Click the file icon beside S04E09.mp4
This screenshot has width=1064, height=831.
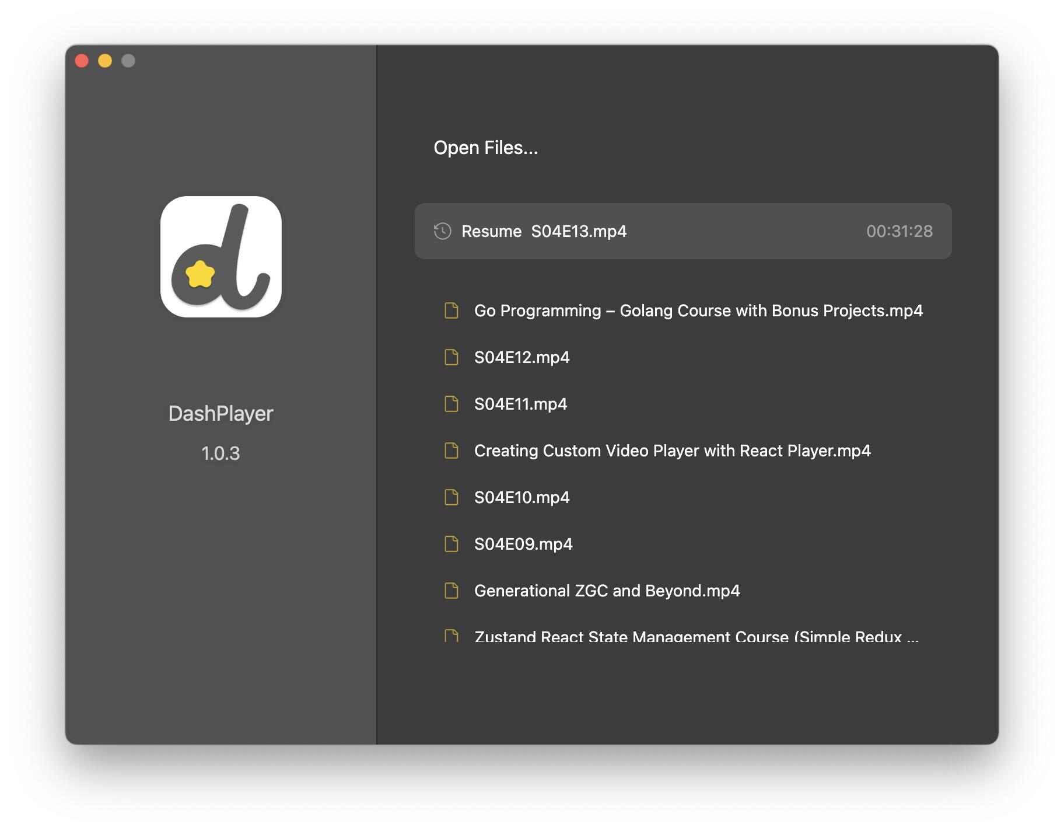(450, 543)
